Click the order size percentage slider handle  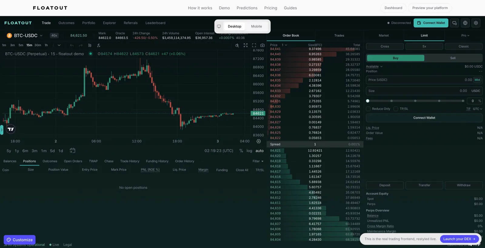[368, 101]
